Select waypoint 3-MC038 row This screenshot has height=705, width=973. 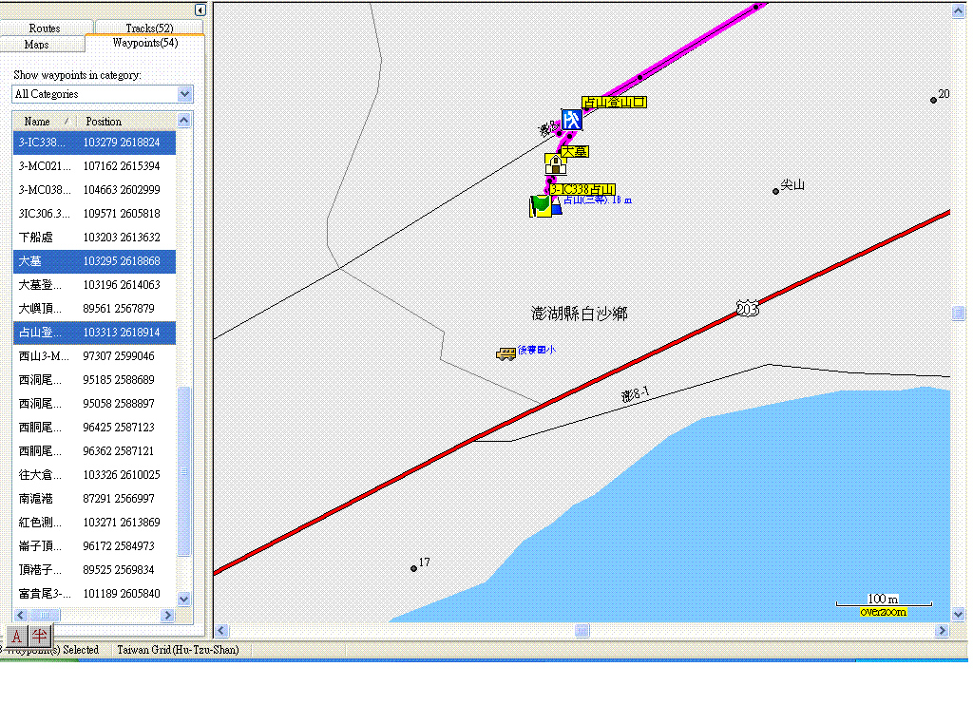pos(94,190)
